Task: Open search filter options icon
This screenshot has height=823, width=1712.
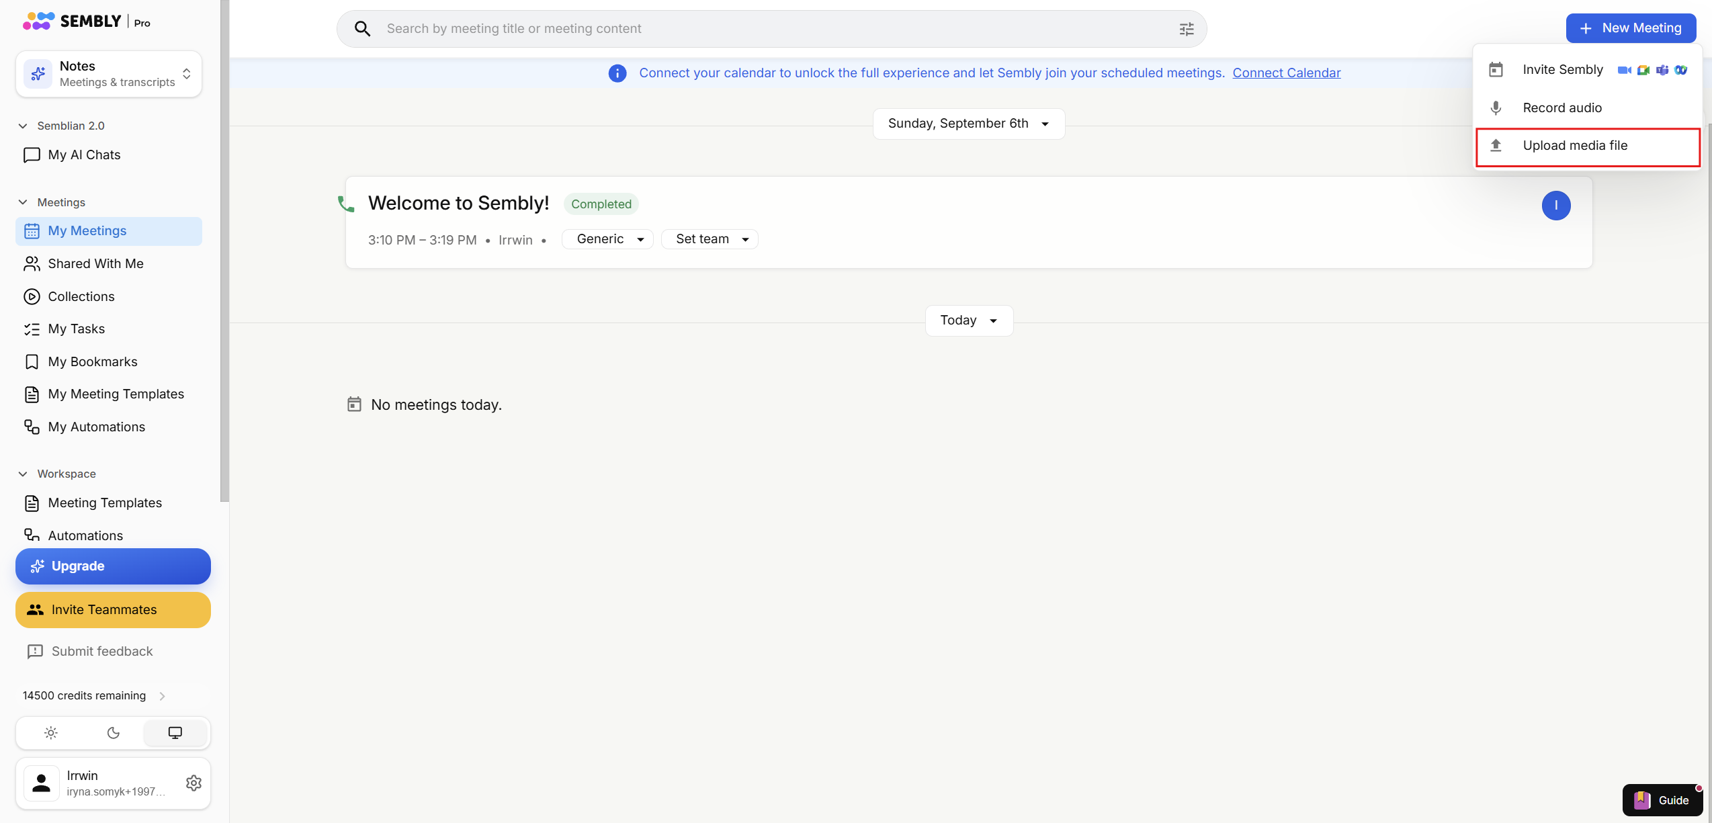Action: (1187, 29)
